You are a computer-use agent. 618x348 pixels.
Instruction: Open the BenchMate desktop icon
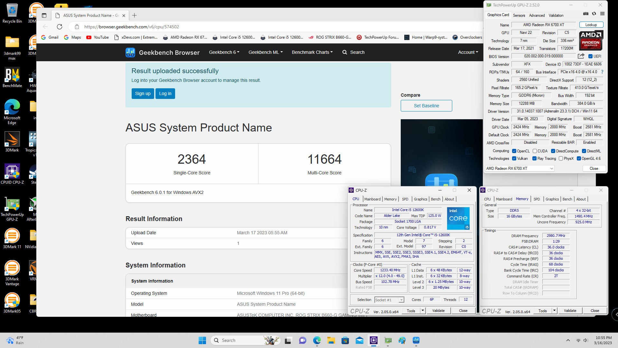coord(12,77)
